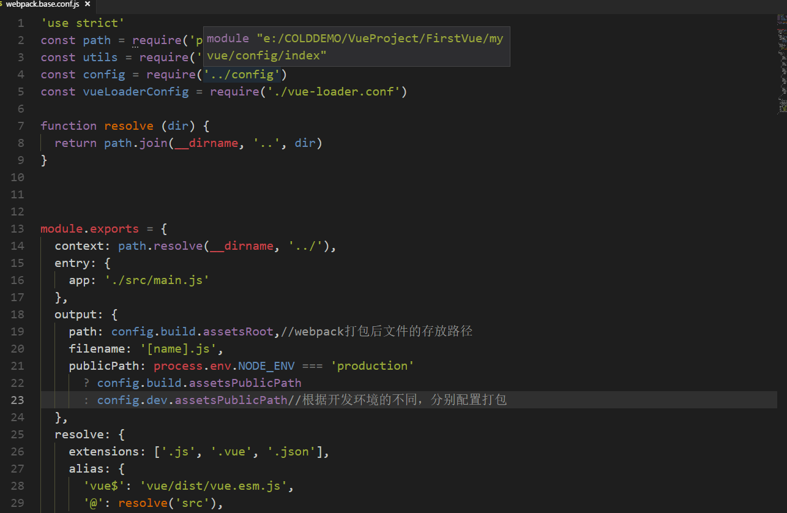The image size is (787, 513).
Task: Click the resolve function name on line 7
Action: (x=129, y=125)
